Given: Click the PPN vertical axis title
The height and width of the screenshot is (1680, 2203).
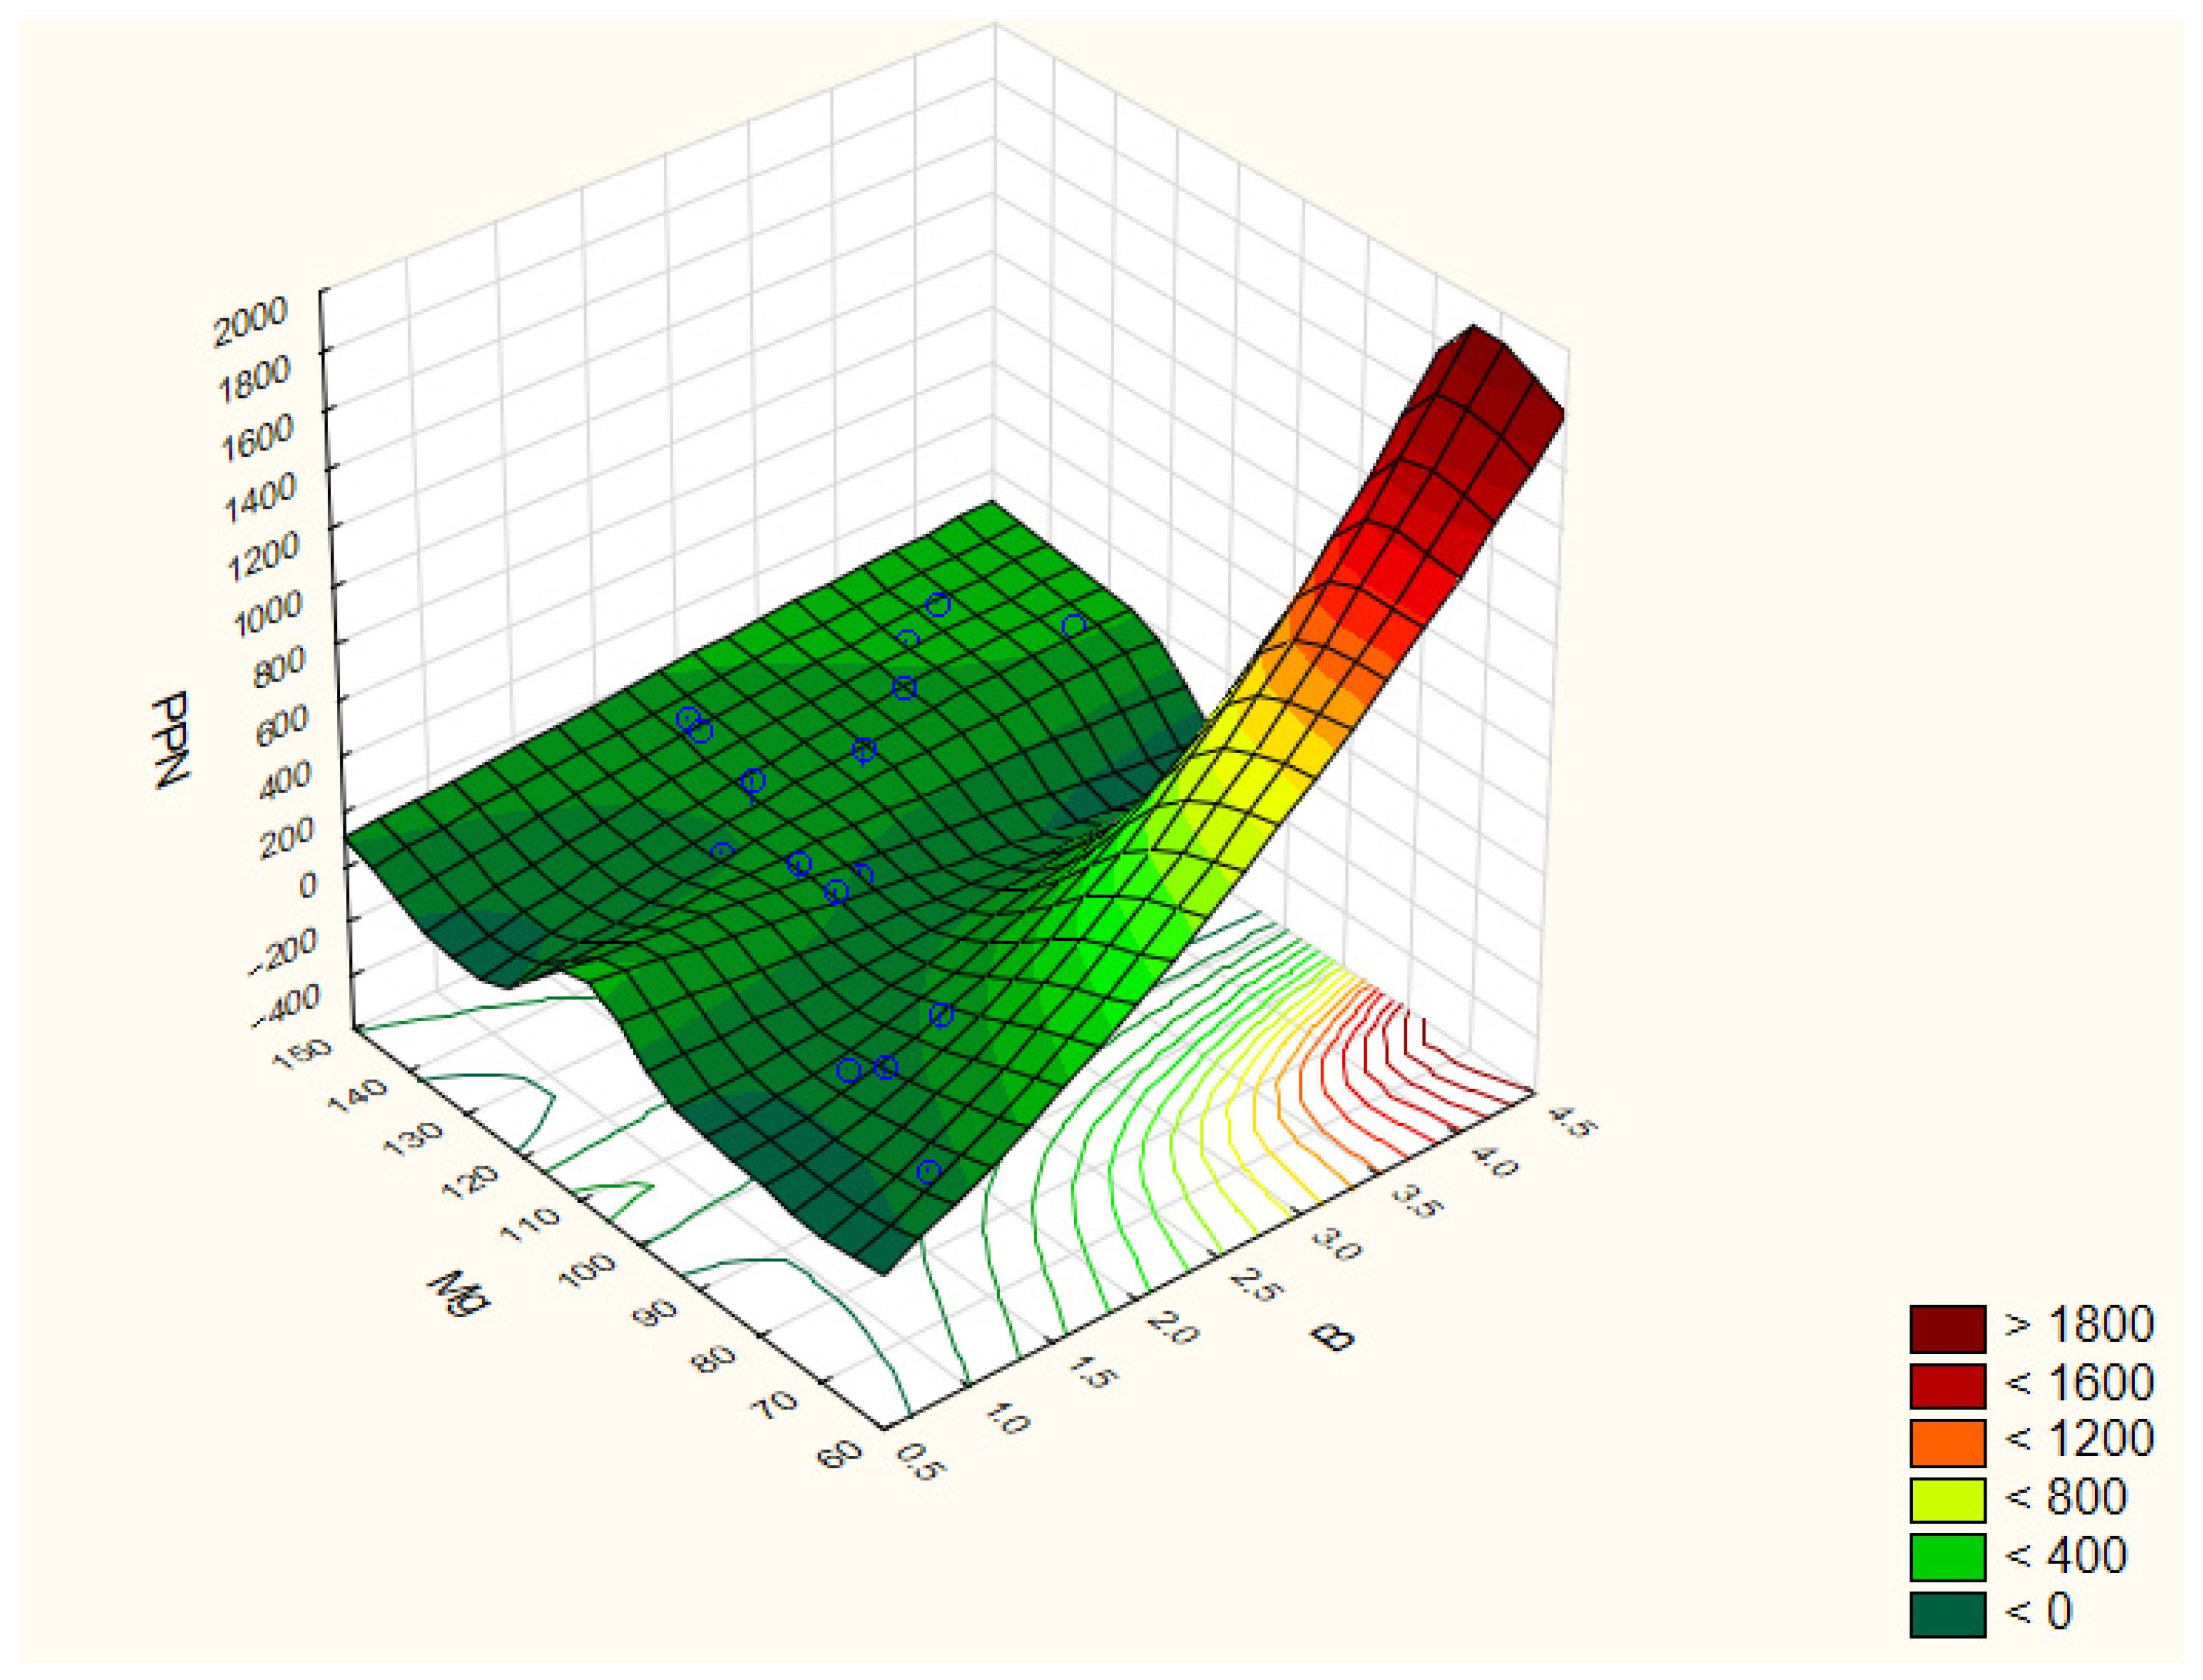Looking at the screenshot, I should [172, 739].
